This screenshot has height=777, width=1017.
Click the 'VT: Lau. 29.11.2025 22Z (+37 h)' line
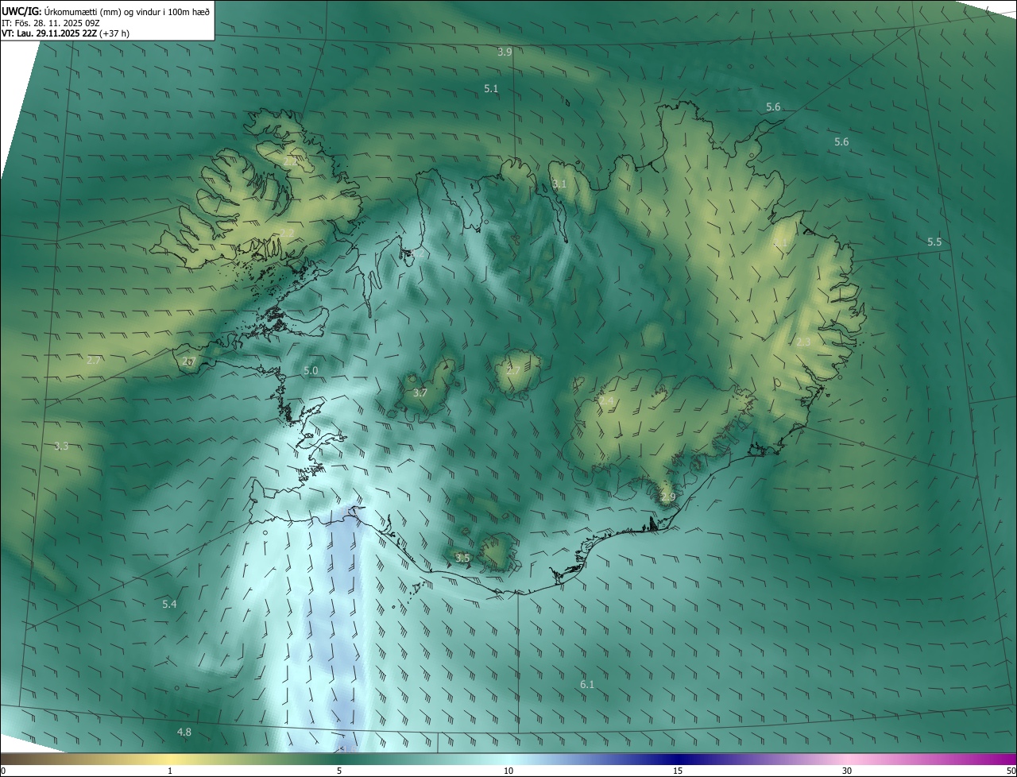pyautogui.click(x=65, y=33)
